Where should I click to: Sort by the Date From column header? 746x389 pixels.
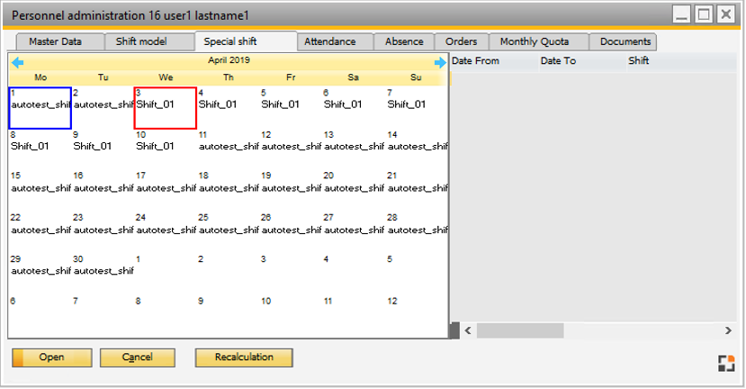tap(492, 61)
